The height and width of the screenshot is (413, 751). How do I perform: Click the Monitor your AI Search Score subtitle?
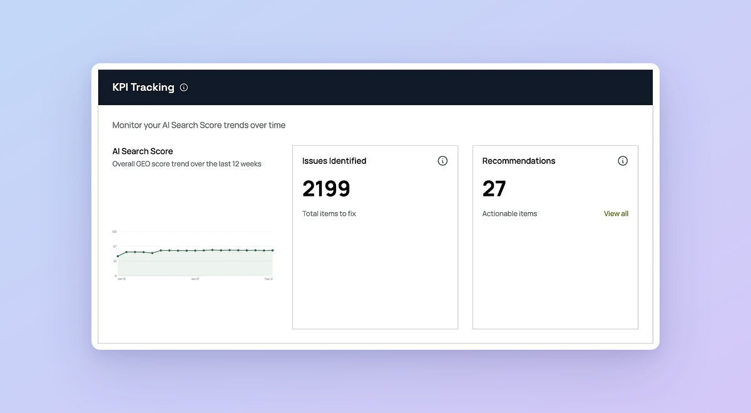pos(199,125)
